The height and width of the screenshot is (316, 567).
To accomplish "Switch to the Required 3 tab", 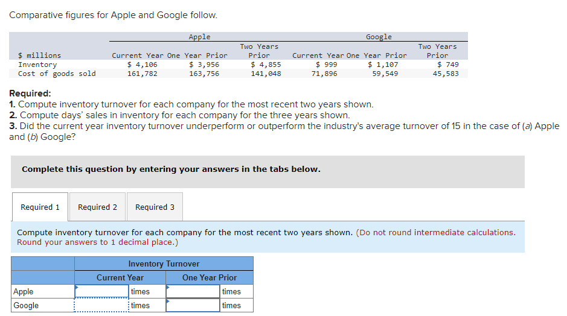I will click(155, 207).
